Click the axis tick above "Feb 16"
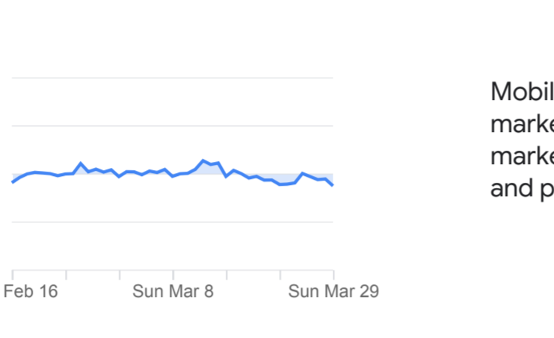 coord(13,275)
